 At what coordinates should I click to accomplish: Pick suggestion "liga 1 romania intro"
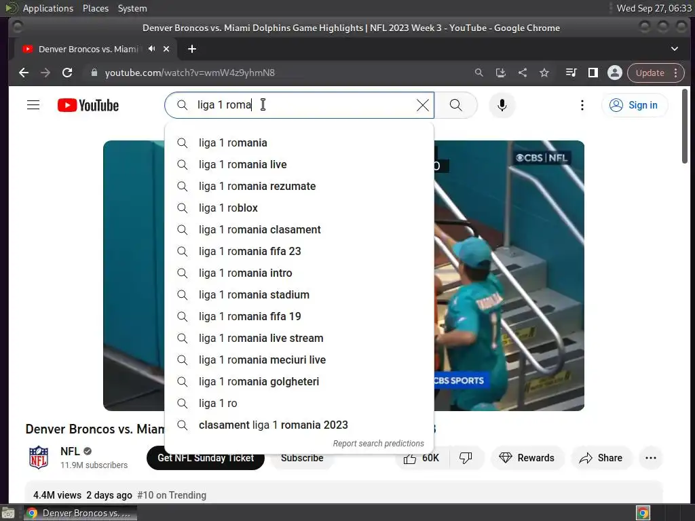[x=299, y=273]
